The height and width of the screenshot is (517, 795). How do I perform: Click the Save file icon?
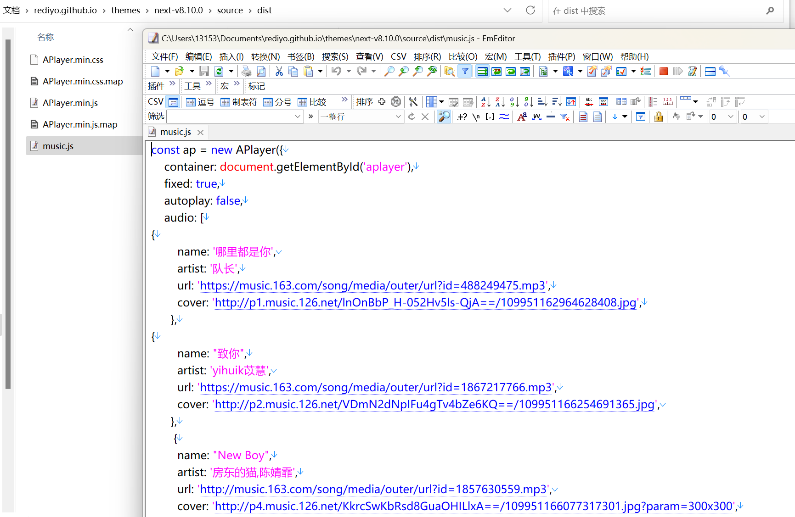pyautogui.click(x=204, y=71)
